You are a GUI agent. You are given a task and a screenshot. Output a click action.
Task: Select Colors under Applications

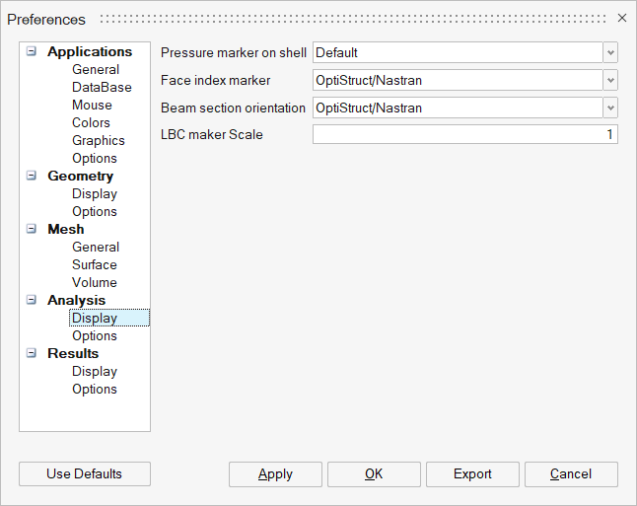click(91, 123)
